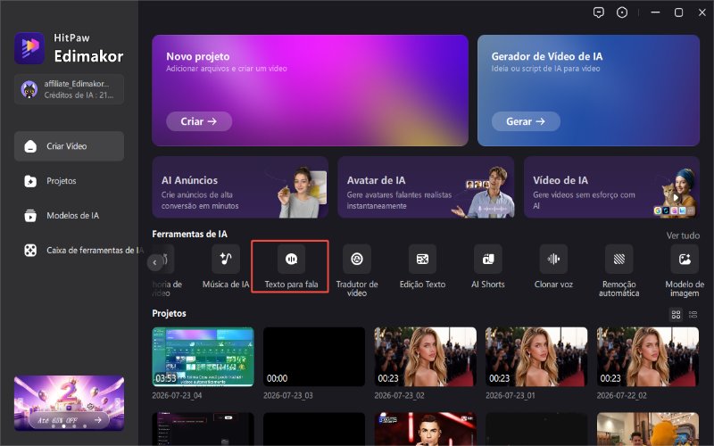Open project 2026-07-23_04 thumbnail

[x=203, y=357]
